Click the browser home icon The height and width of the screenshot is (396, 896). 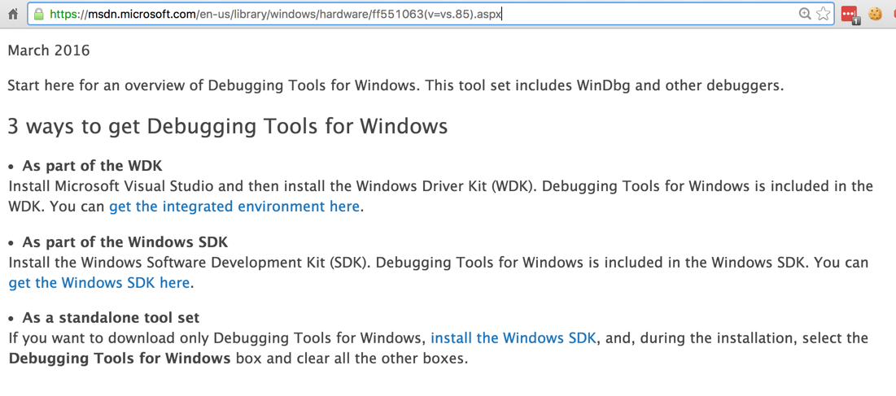click(12, 15)
